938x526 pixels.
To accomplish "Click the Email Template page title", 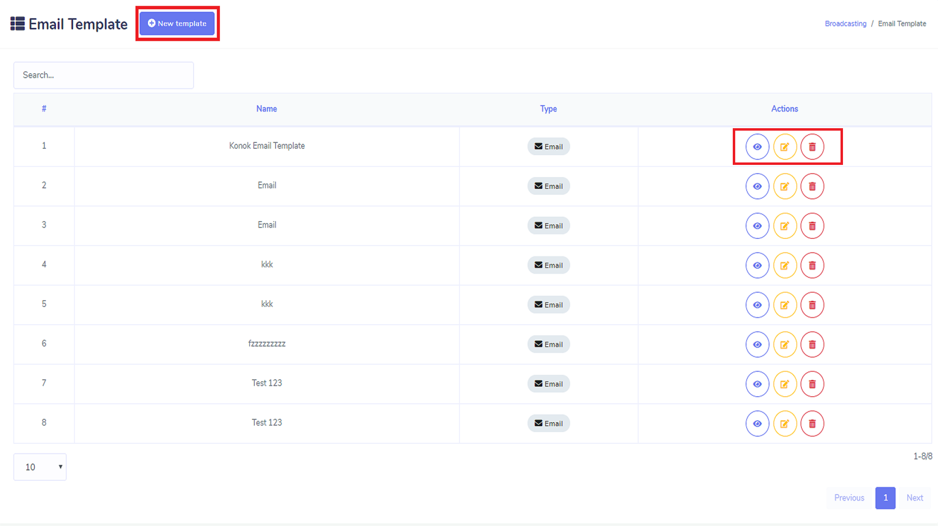I will pos(78,24).
